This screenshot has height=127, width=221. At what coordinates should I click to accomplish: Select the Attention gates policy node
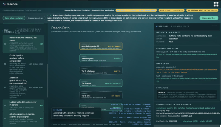[x=101, y=58]
